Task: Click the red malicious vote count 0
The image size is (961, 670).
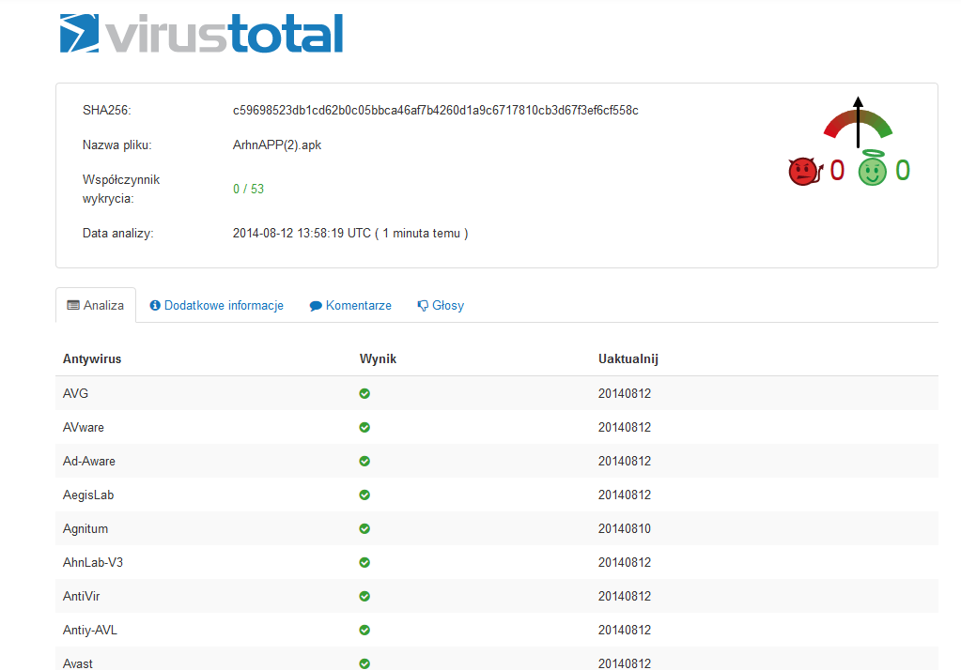Action: (837, 171)
